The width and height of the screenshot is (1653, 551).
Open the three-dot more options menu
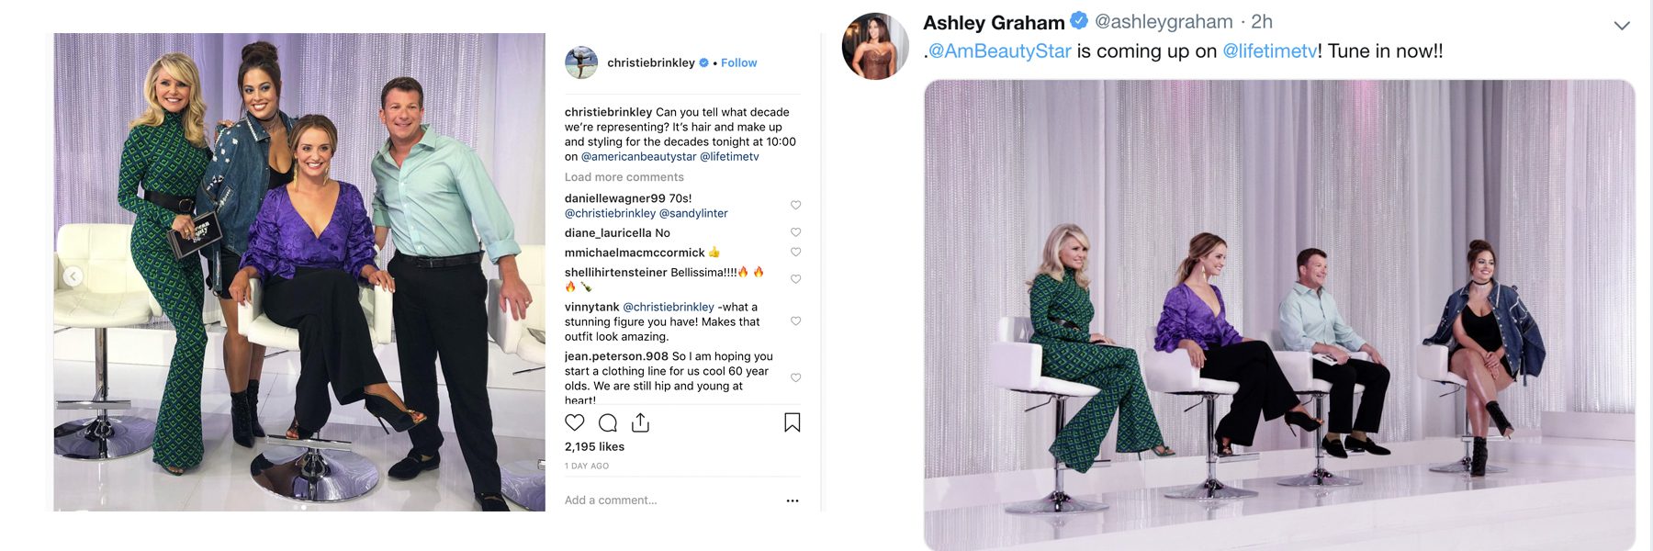point(793,500)
